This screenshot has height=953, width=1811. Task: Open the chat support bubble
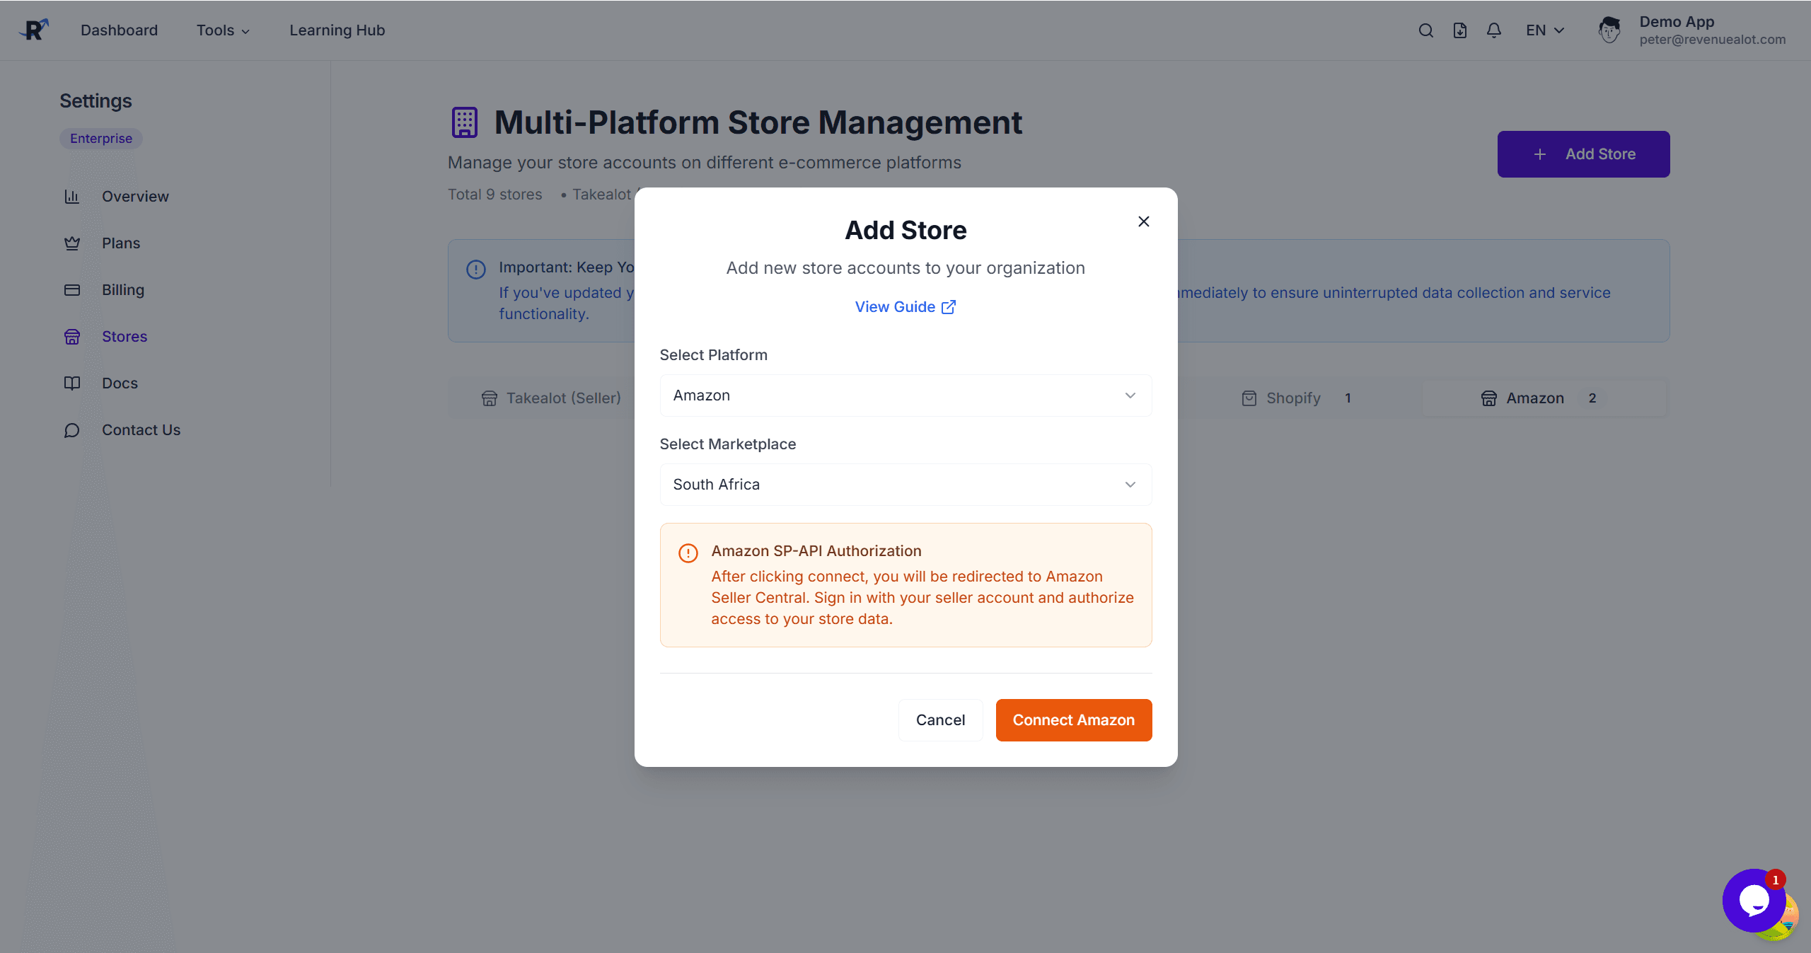[1755, 901]
